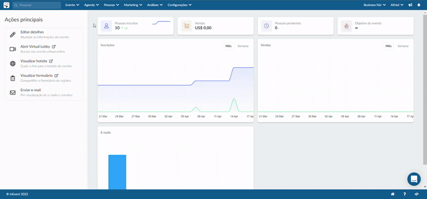Click scrollbar down arrow
The image size is (427, 199).
tap(425, 187)
